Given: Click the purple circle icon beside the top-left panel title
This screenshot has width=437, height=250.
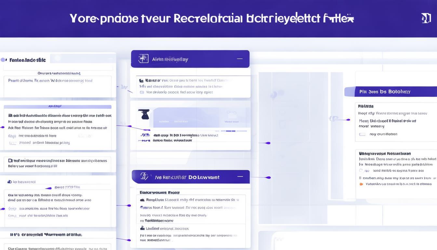Looking at the screenshot, I should click(x=3, y=60).
